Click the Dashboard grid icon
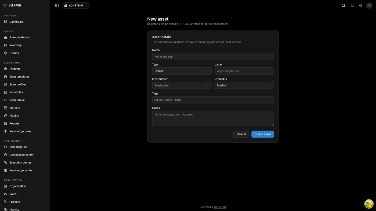This screenshot has width=376, height=211. coord(5,22)
